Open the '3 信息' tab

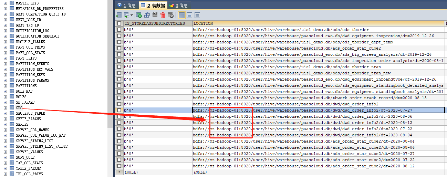pyautogui.click(x=179, y=5)
